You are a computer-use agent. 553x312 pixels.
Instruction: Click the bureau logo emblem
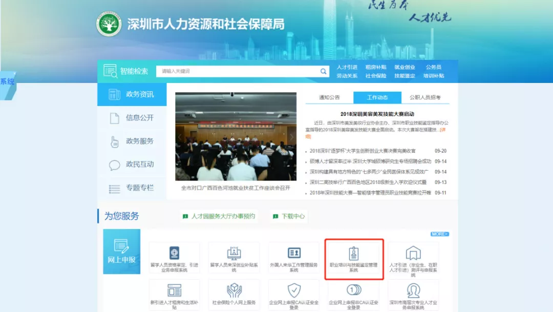tap(109, 24)
